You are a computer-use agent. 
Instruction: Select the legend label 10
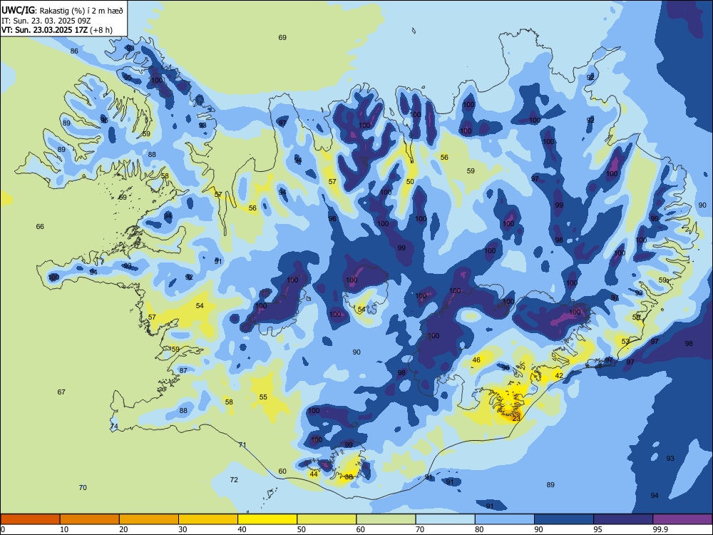(64, 529)
